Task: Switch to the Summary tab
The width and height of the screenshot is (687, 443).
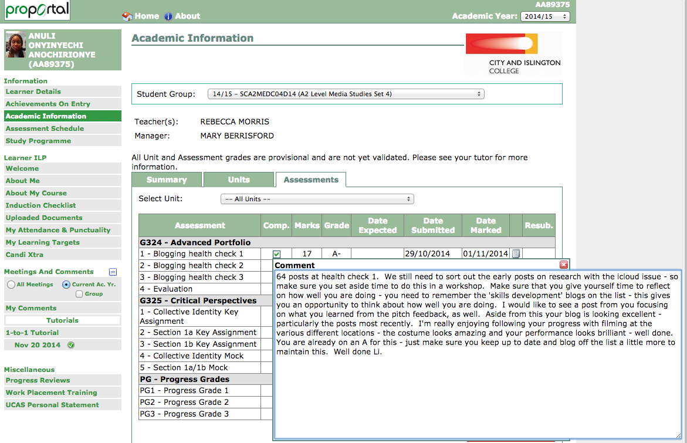Action: [167, 180]
